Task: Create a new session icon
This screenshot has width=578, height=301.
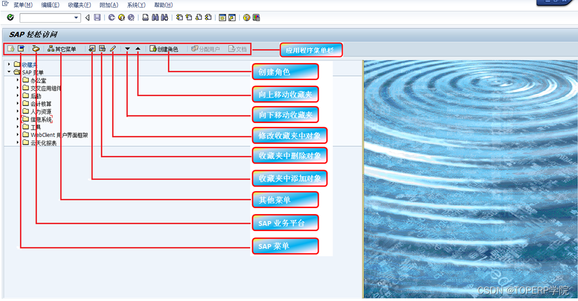Action: pyautogui.click(x=222, y=17)
